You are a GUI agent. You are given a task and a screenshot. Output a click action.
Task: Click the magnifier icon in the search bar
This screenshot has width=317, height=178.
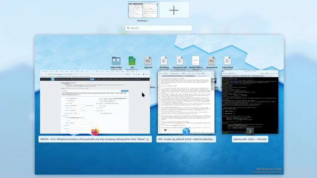(x=128, y=28)
